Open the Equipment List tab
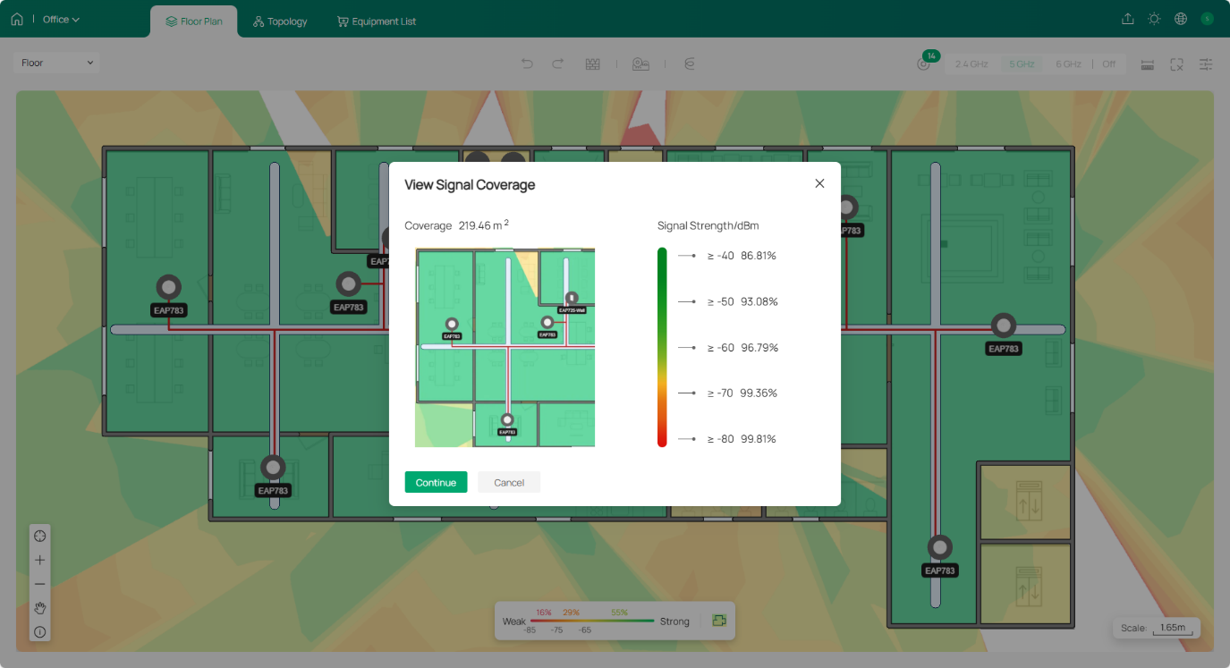This screenshot has height=668, width=1230. [x=376, y=21]
